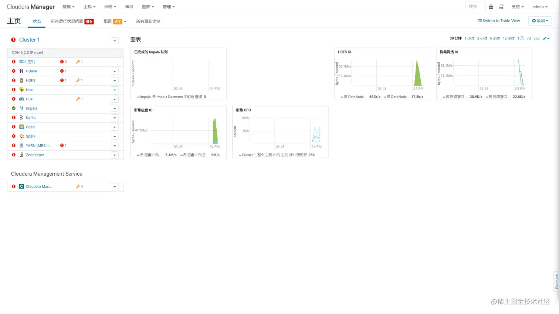Open the 群集网络 IO chart
Image resolution: width=559 pixels, height=314 pixels.
tap(484, 74)
